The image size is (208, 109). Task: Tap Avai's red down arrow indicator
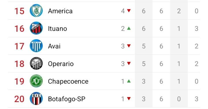click(x=129, y=46)
